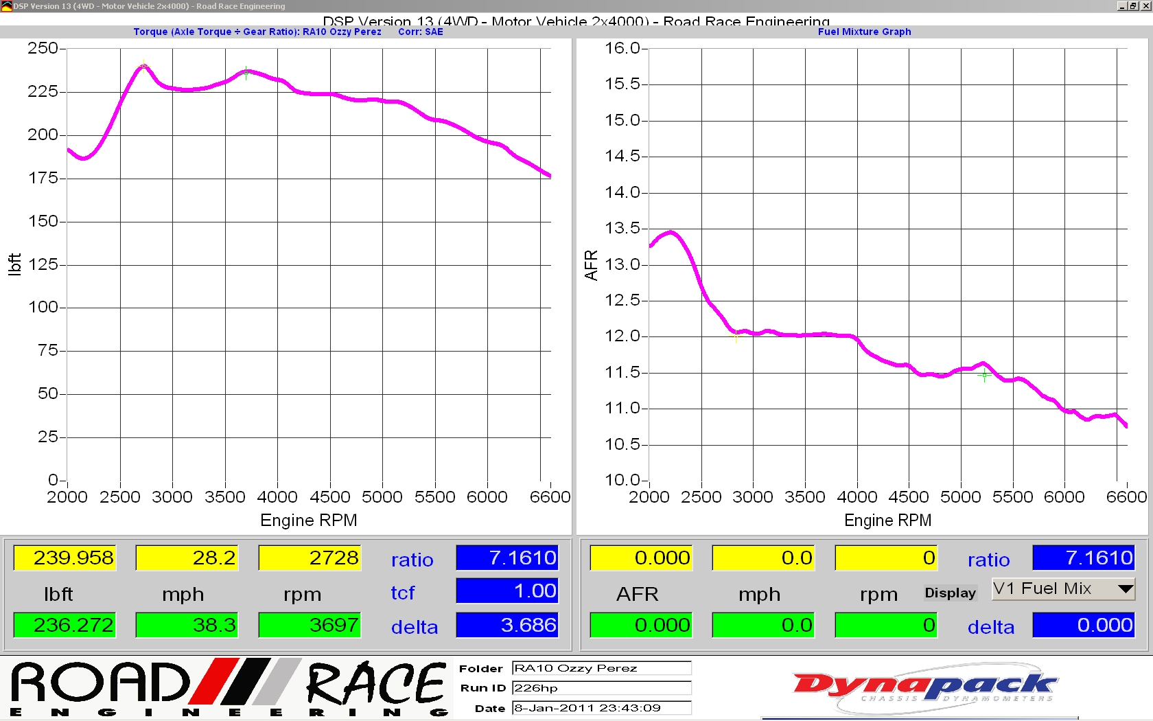1153x721 pixels.
Task: Click the yellow cursor marker on torque curve
Action: [x=144, y=67]
